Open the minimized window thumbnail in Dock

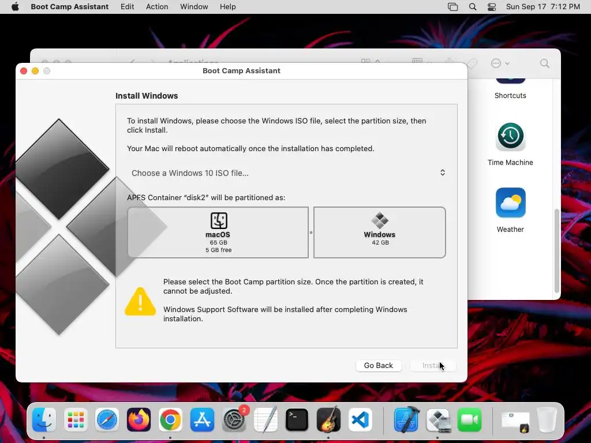[x=515, y=421]
